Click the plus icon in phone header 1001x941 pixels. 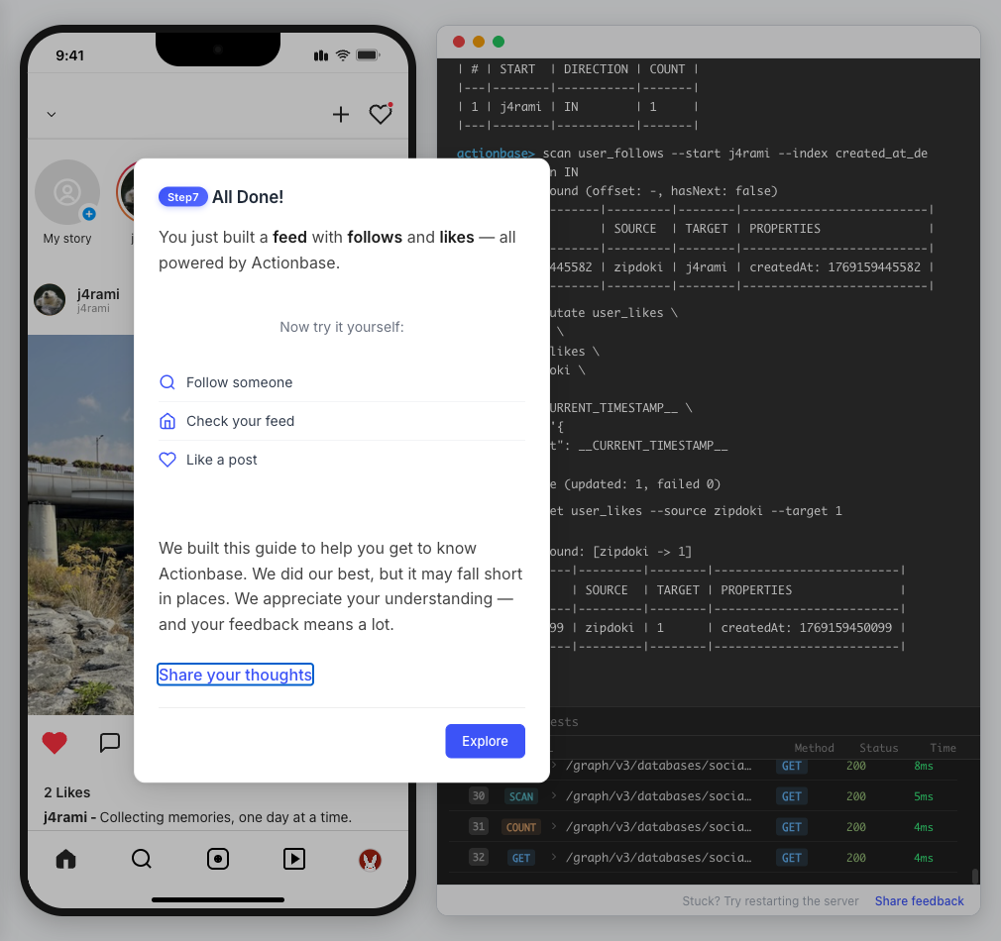pyautogui.click(x=341, y=115)
